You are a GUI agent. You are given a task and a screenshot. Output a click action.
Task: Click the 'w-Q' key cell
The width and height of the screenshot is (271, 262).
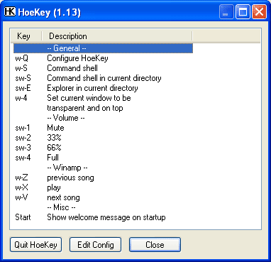pyautogui.click(x=21, y=58)
